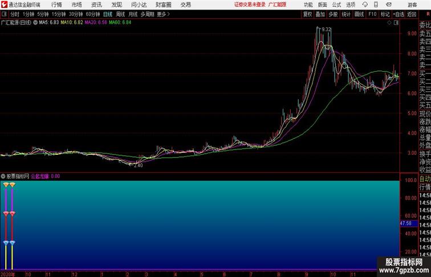Viewport: 431px width, 277px height.
Task: Click the 9.32 high price label
Action: (x=326, y=30)
